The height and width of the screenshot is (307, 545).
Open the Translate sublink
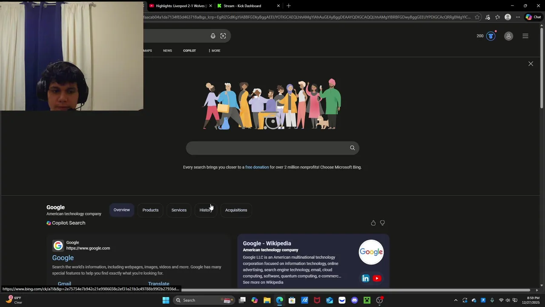(x=159, y=284)
